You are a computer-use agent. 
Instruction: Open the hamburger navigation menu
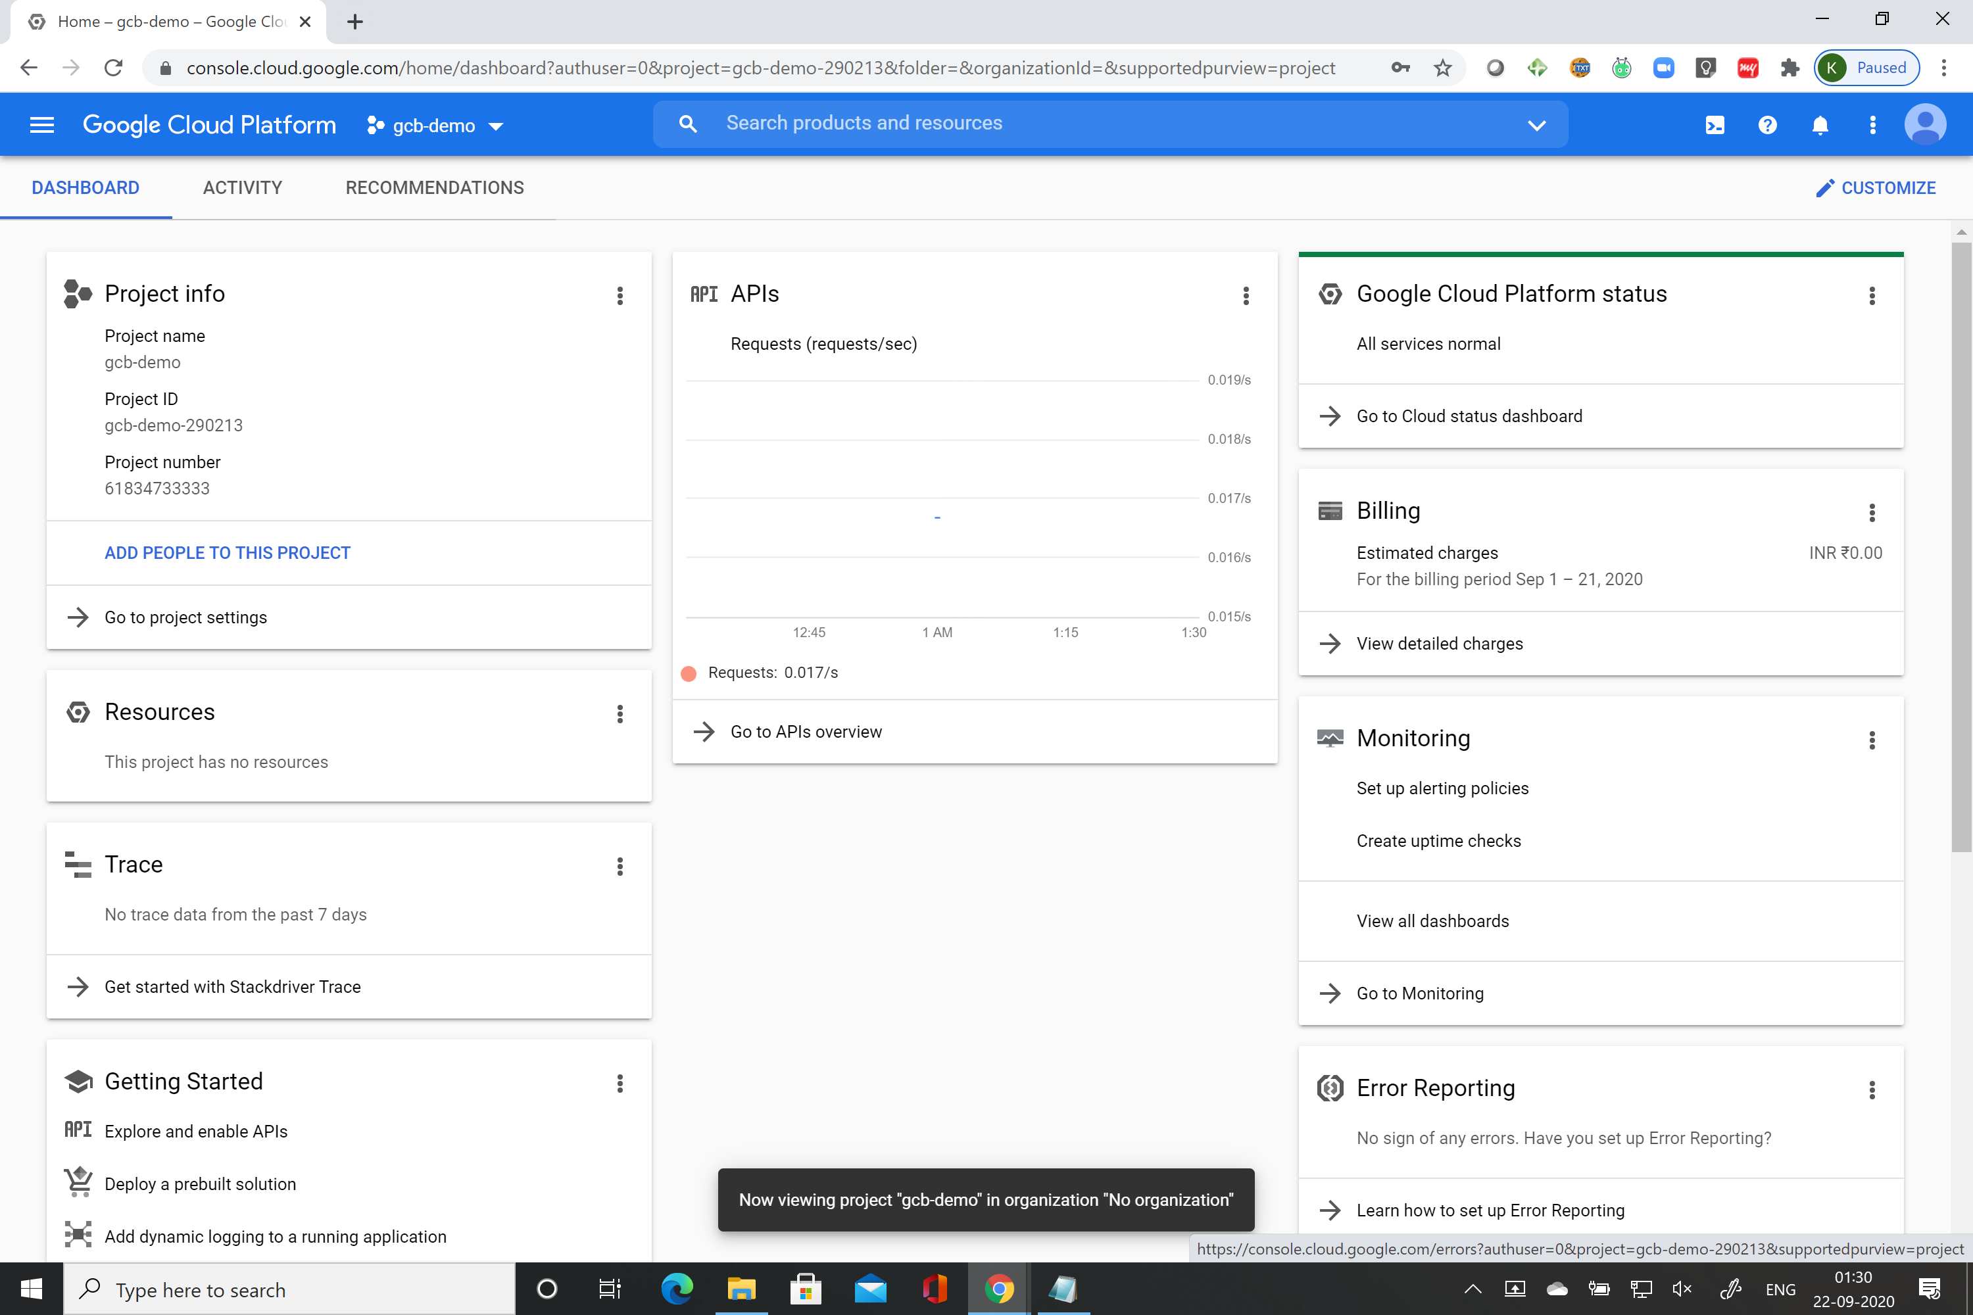pyautogui.click(x=41, y=125)
